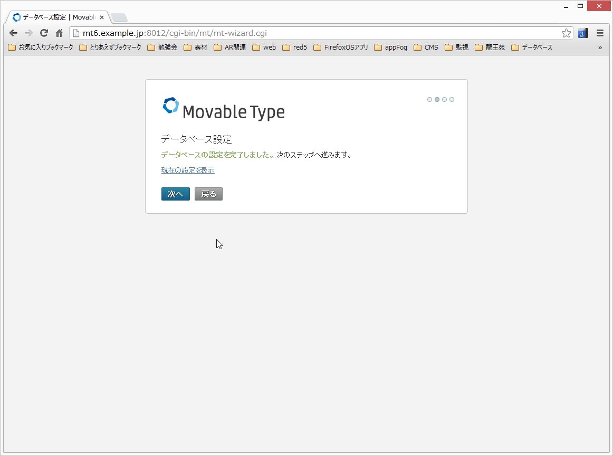Viewport: 613px width, 456px height.
Task: Show hidden bookmarks with the double chevron
Action: pyautogui.click(x=600, y=47)
